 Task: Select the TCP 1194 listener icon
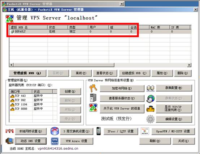[x=12, y=105]
